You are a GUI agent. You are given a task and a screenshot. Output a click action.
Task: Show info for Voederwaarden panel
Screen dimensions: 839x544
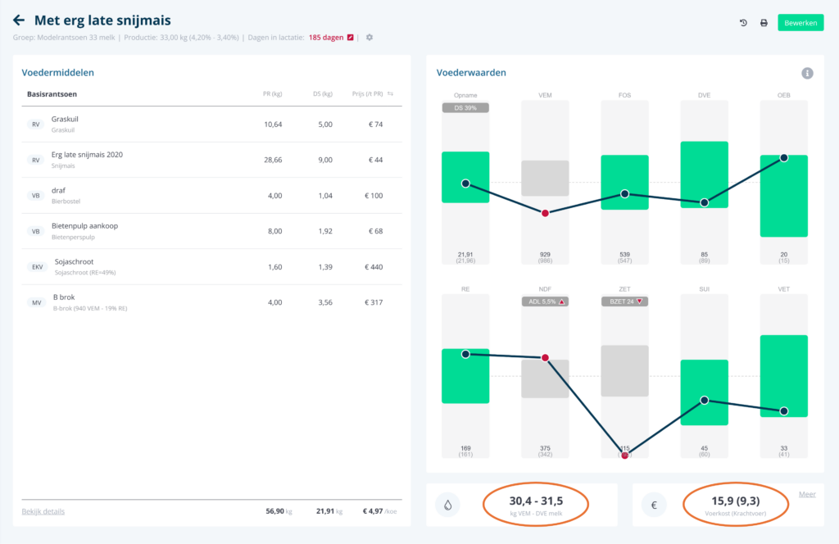pos(807,73)
